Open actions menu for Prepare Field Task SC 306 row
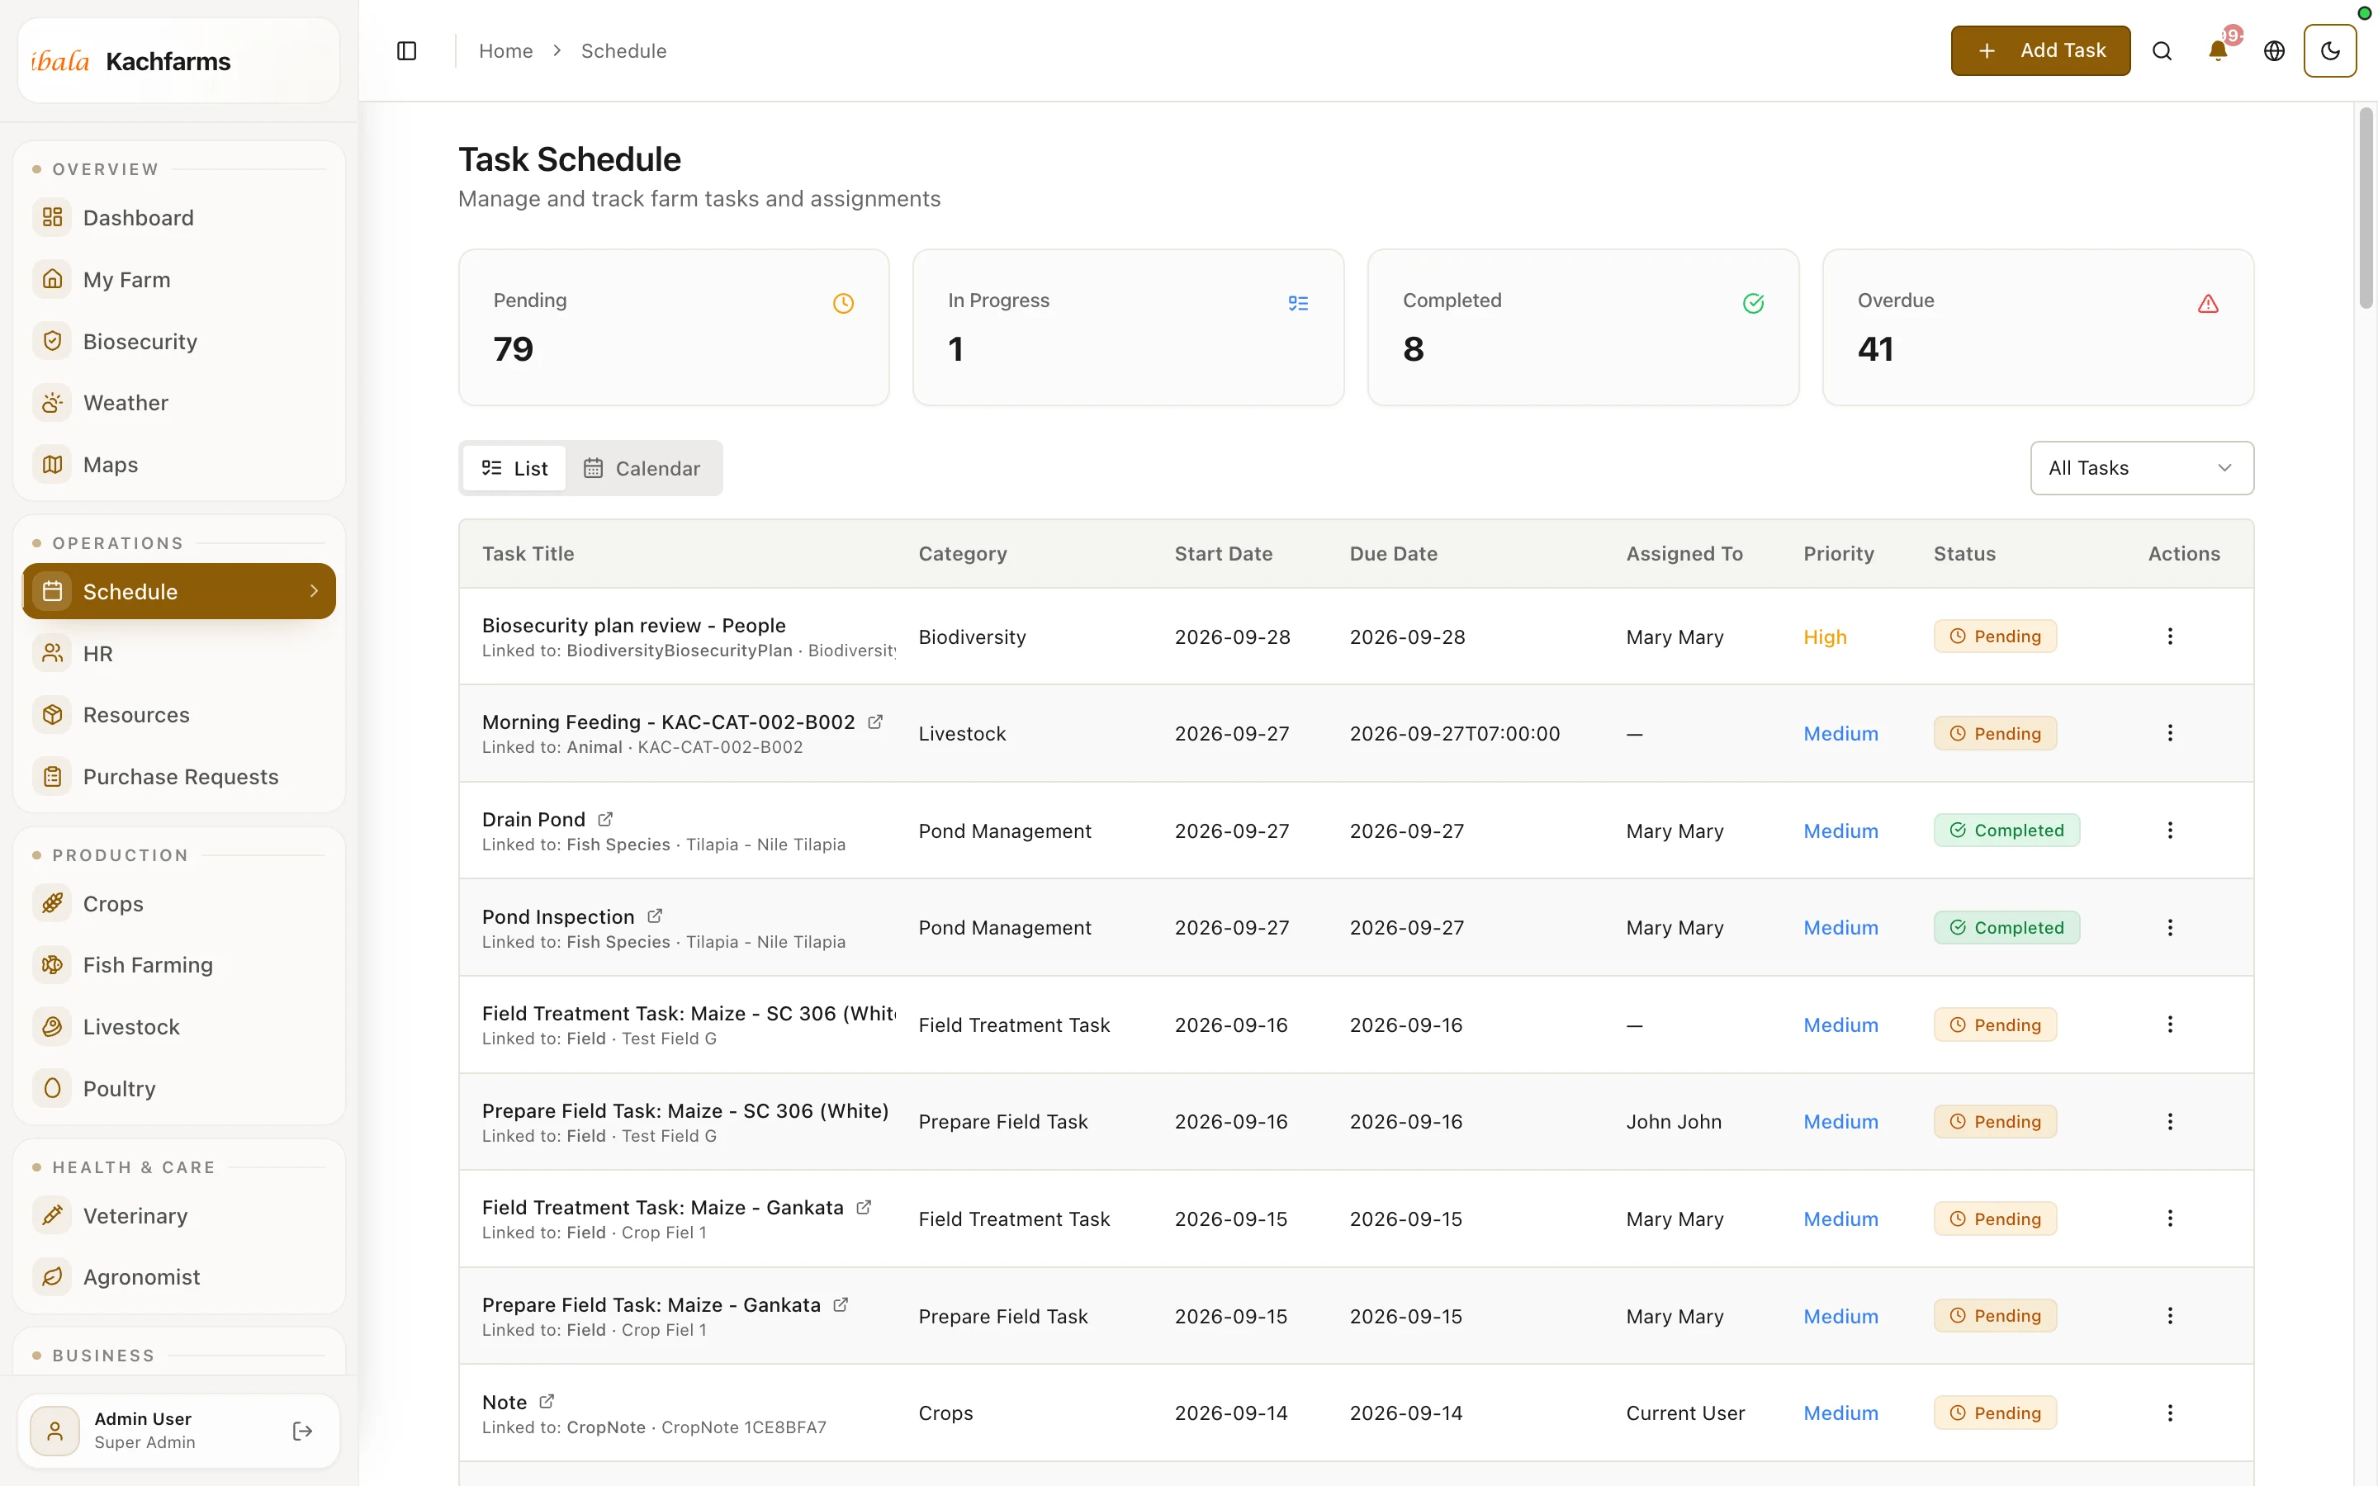The image size is (2378, 1486). pos(2170,1121)
